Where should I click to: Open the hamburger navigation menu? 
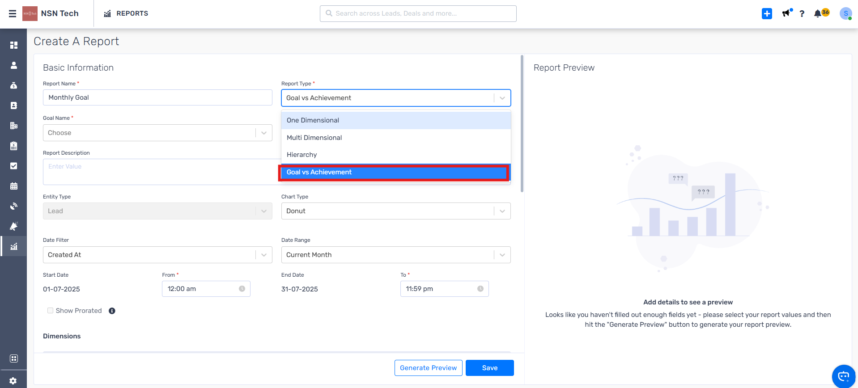point(13,13)
